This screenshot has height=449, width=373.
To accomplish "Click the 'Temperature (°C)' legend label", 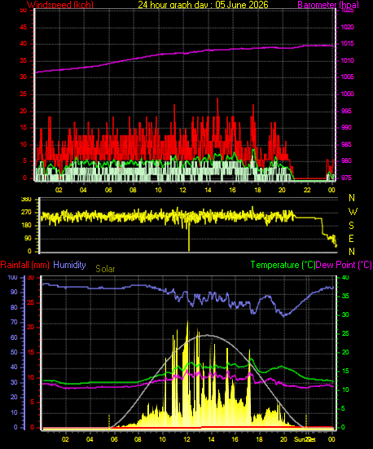I will point(283,265).
